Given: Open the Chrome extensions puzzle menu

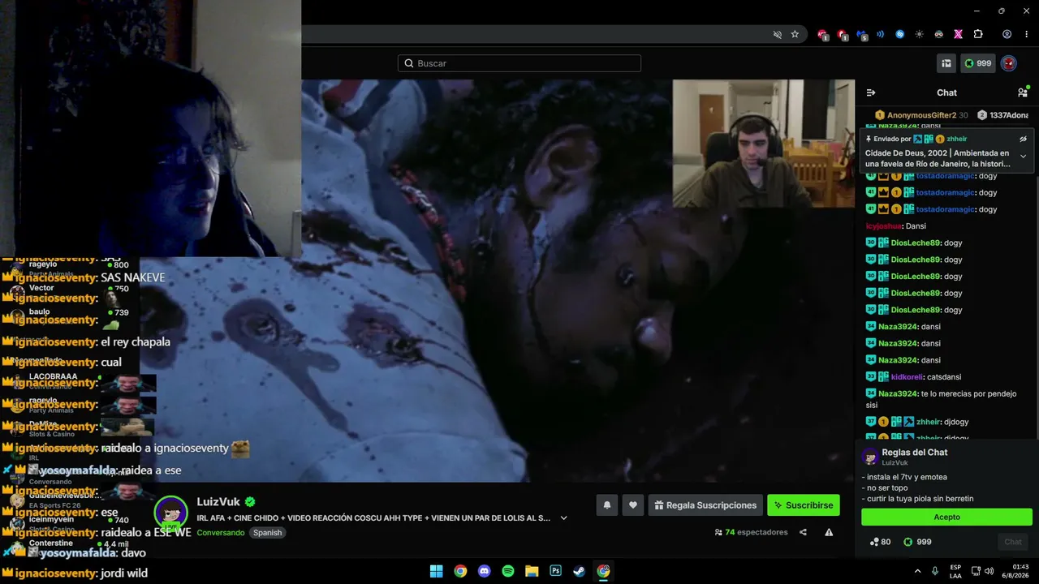Looking at the screenshot, I should point(978,34).
